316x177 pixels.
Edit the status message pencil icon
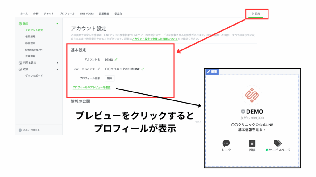143,69
